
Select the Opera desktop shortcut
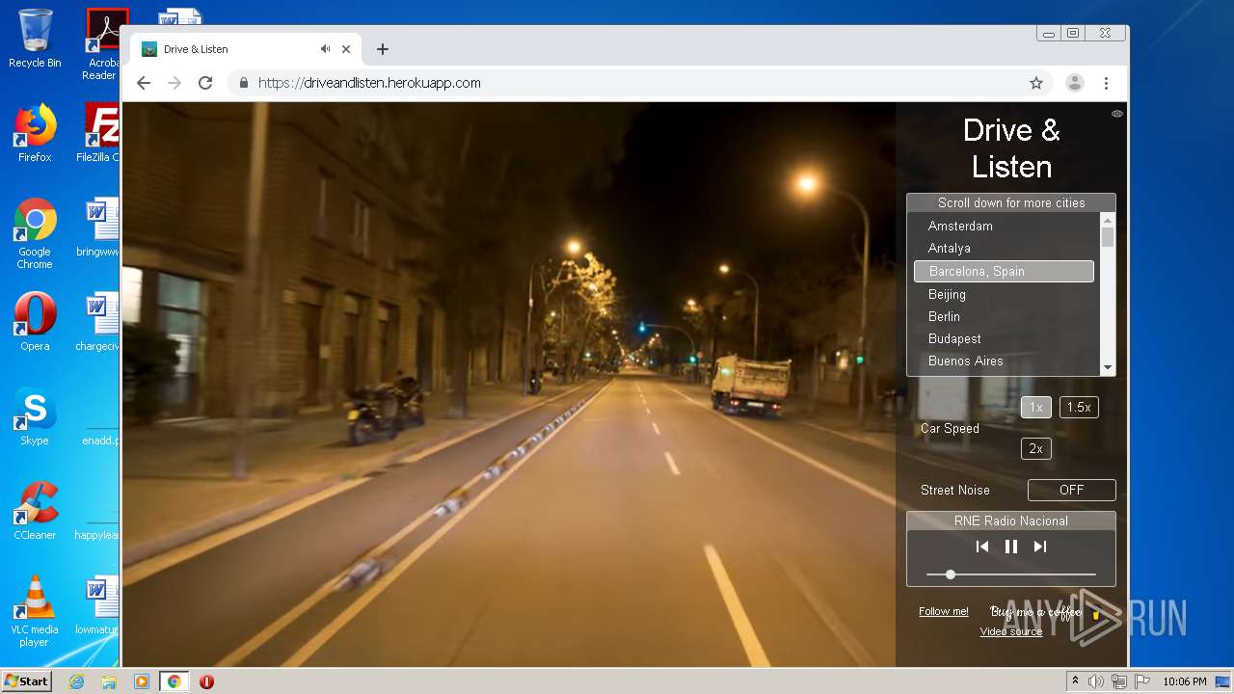point(35,320)
